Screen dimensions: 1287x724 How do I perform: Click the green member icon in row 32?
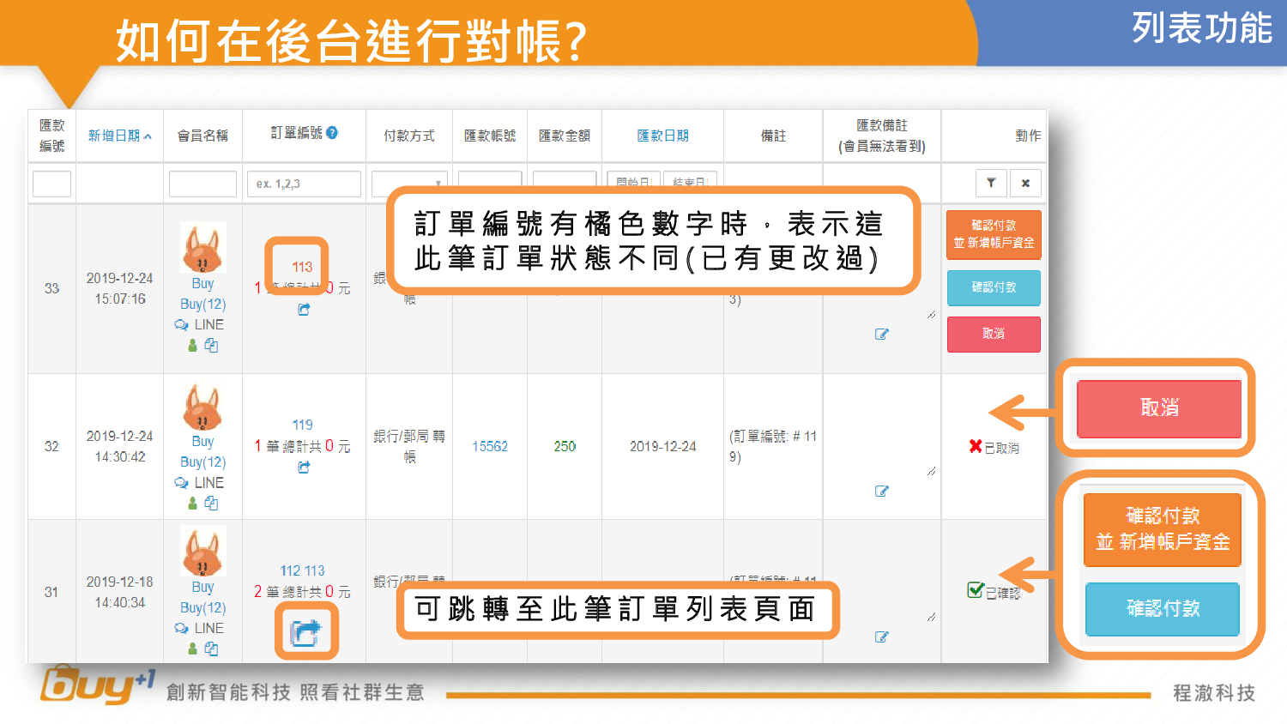[x=193, y=504]
